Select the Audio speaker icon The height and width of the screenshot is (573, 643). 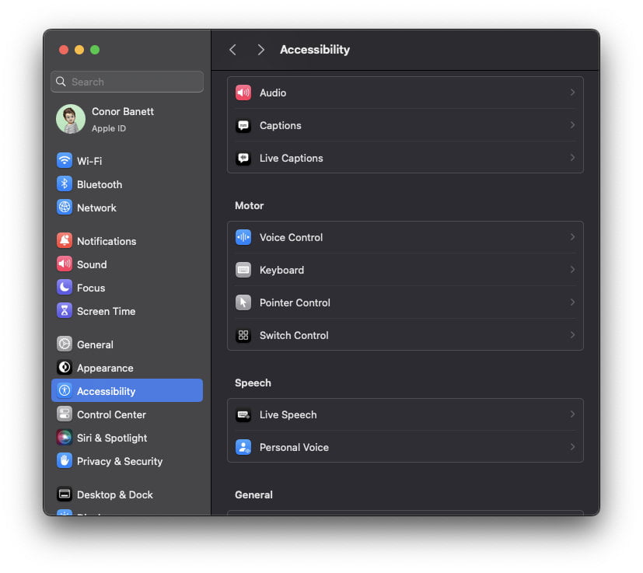243,92
